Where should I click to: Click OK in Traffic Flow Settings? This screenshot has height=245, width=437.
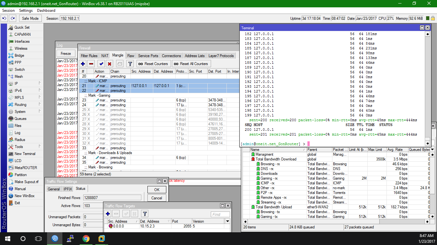(157, 189)
